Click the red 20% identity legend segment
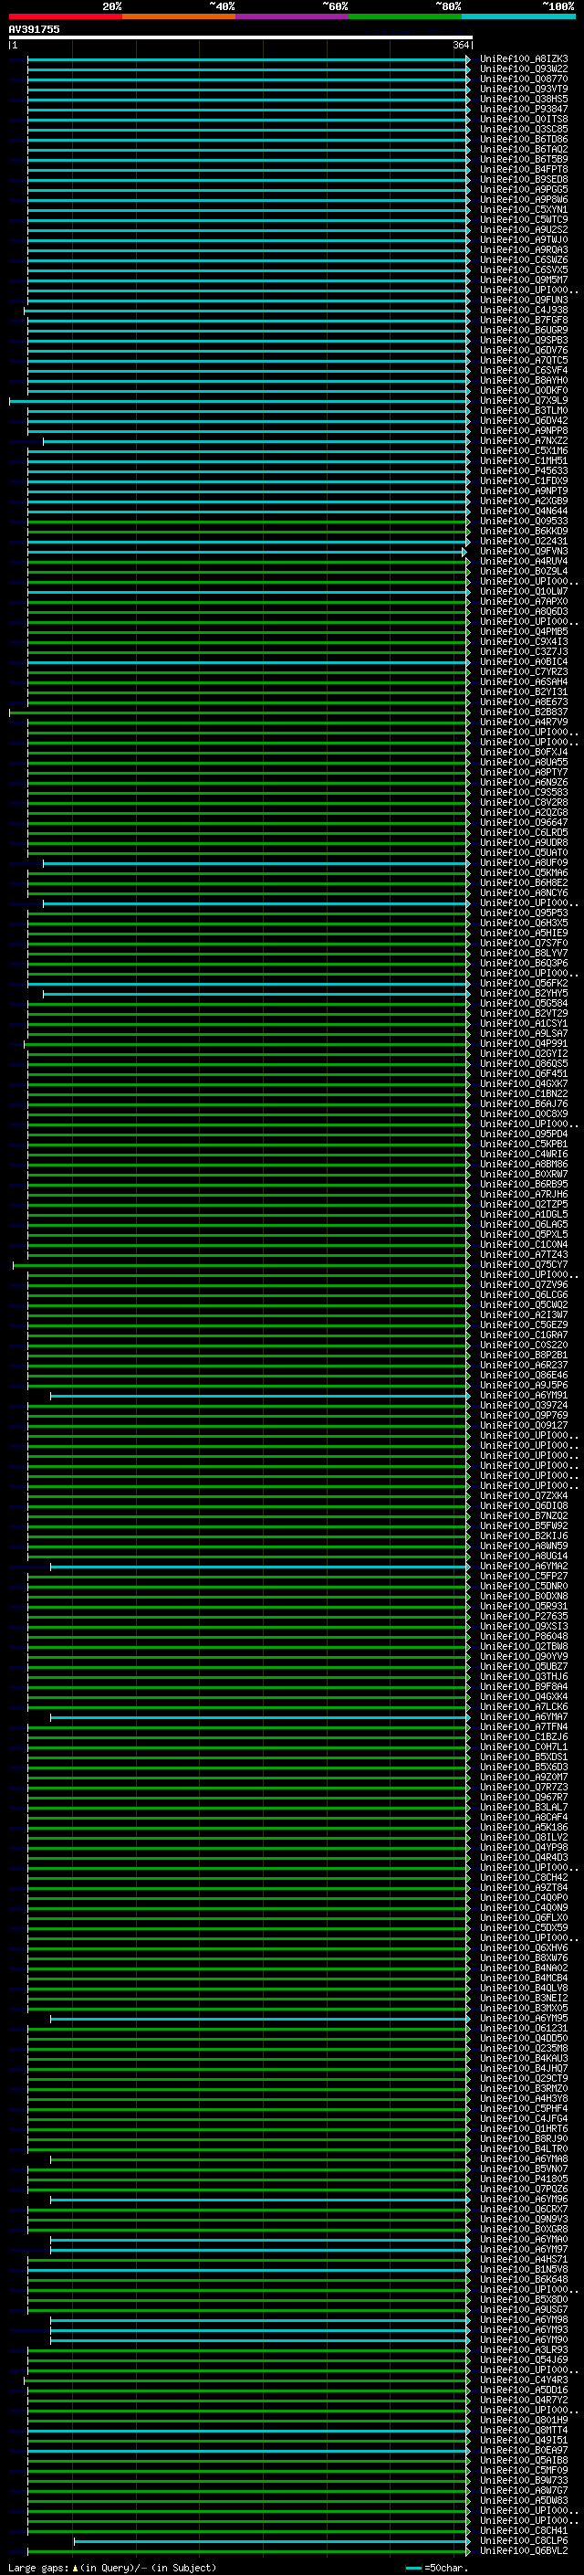 pos(66,17)
